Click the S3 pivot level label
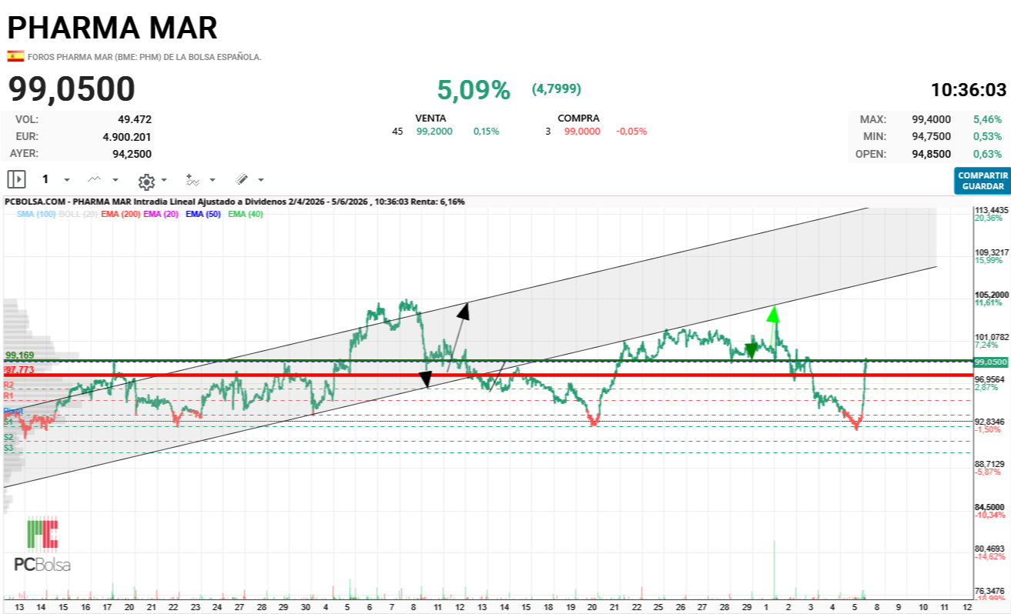 click(x=8, y=448)
